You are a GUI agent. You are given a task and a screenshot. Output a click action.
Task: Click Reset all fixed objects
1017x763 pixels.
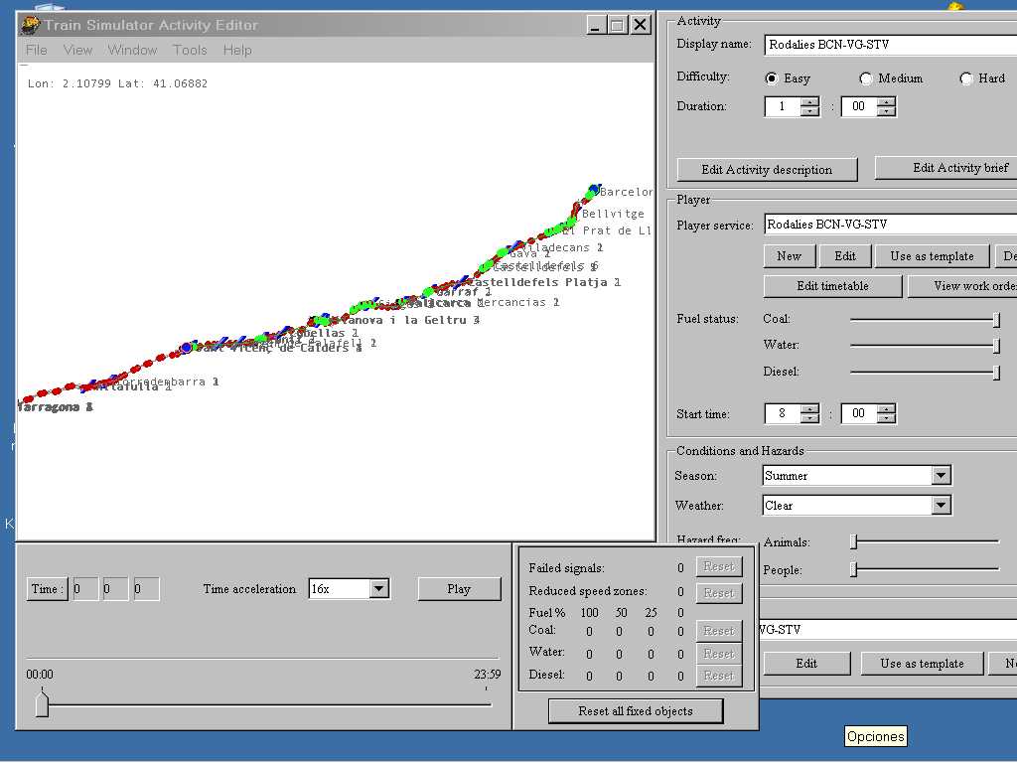pyautogui.click(x=636, y=711)
